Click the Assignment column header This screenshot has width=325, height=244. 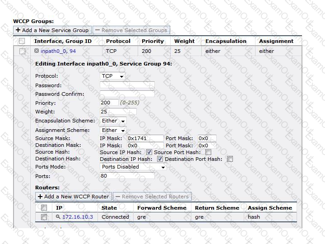pos(276,41)
